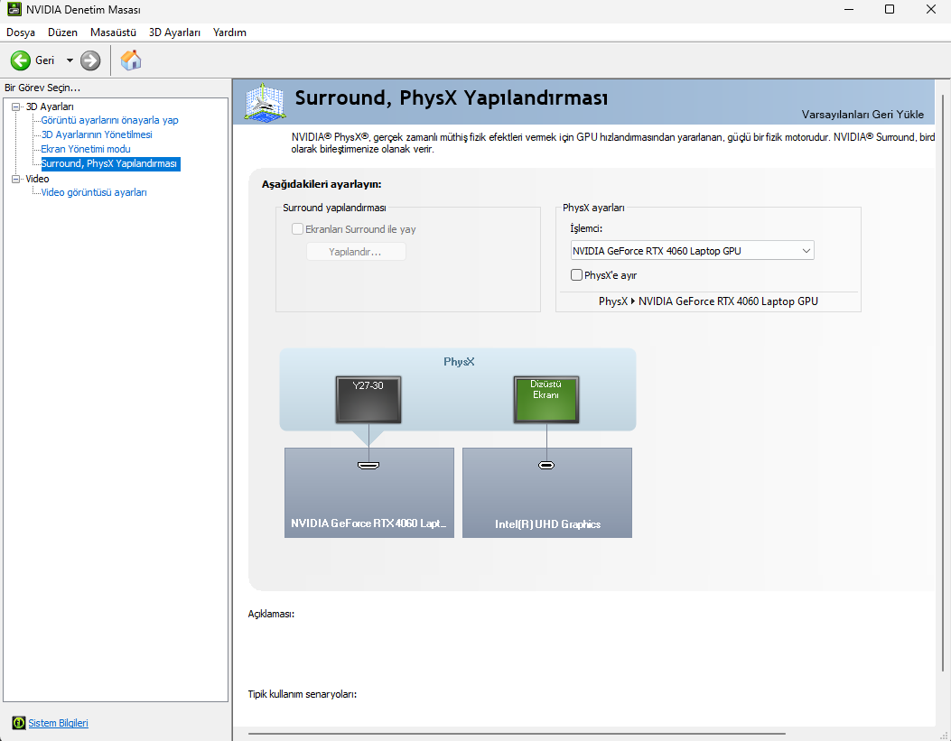
Task: Enable the PhysX'e ayır checkbox
Action: point(577,275)
